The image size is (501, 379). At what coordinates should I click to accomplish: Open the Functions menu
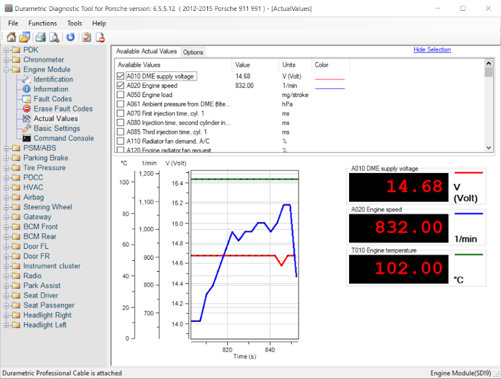pyautogui.click(x=42, y=23)
